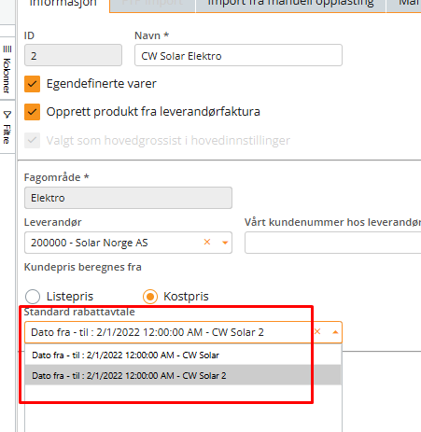Screen dimensions: 421x432
Task: Click the Opprett produkt fra leverandørfaktura label
Action: (x=153, y=112)
